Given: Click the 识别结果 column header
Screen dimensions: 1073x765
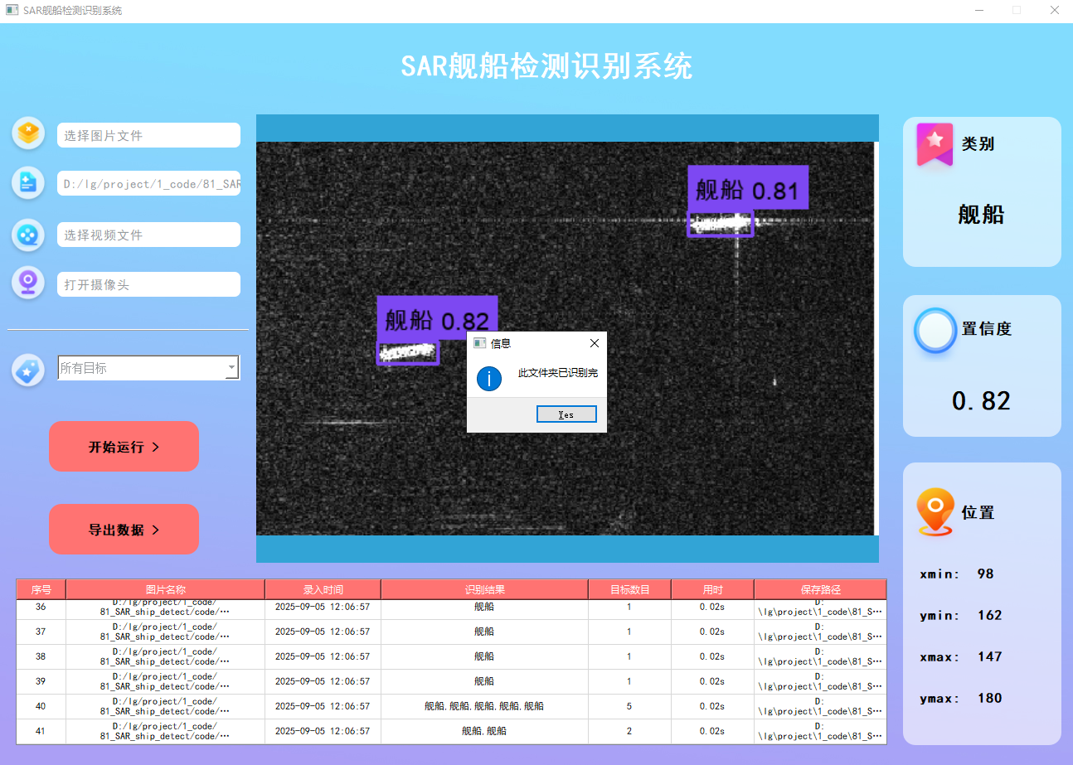Looking at the screenshot, I should (x=484, y=589).
